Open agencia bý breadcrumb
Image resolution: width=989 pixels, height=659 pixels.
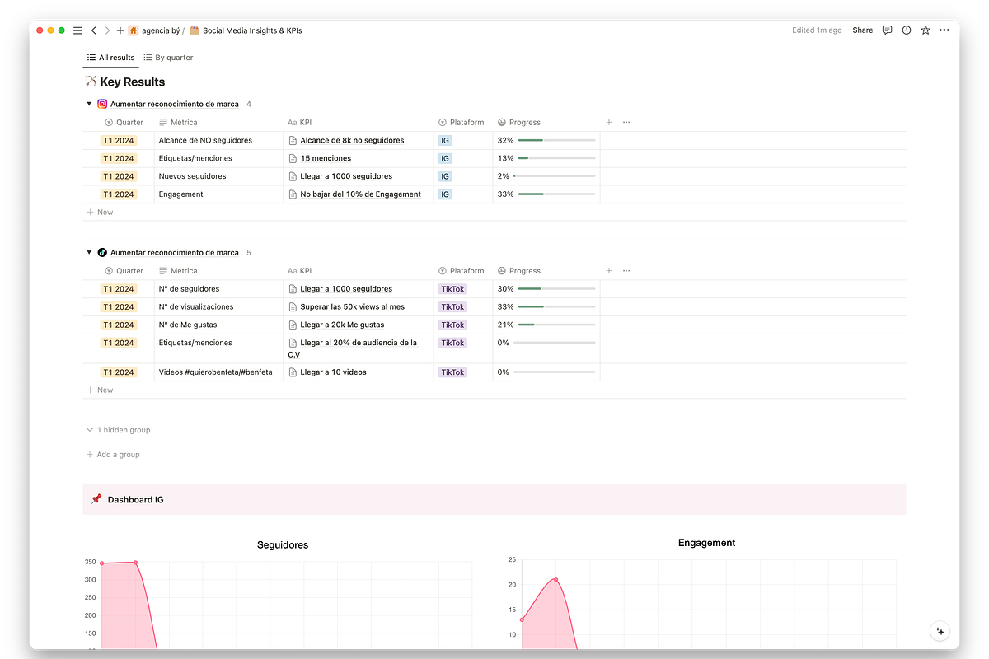pos(161,30)
